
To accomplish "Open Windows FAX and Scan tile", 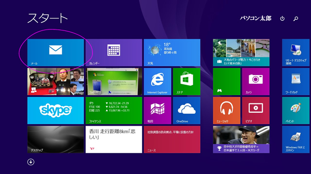I will coord(296,140).
